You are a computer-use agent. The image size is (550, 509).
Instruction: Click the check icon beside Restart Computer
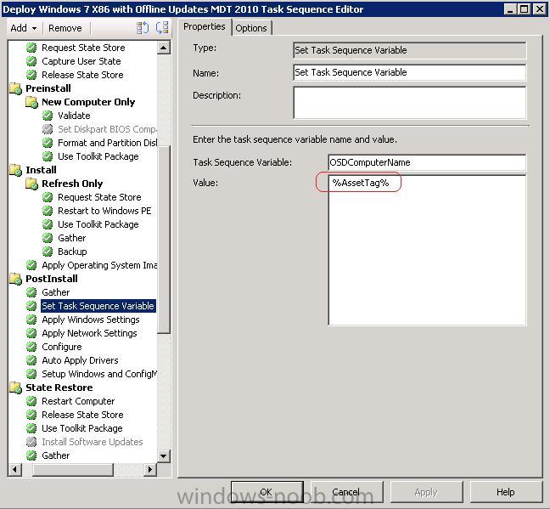tap(31, 401)
